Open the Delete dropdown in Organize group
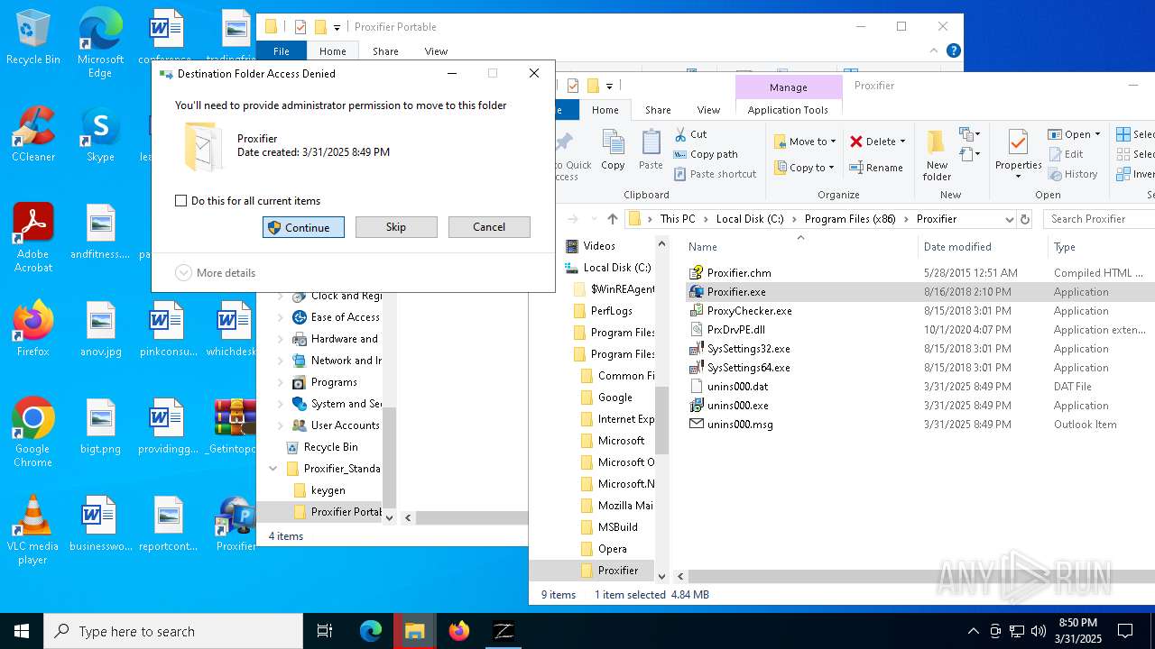The width and height of the screenshot is (1155, 649). (x=877, y=142)
